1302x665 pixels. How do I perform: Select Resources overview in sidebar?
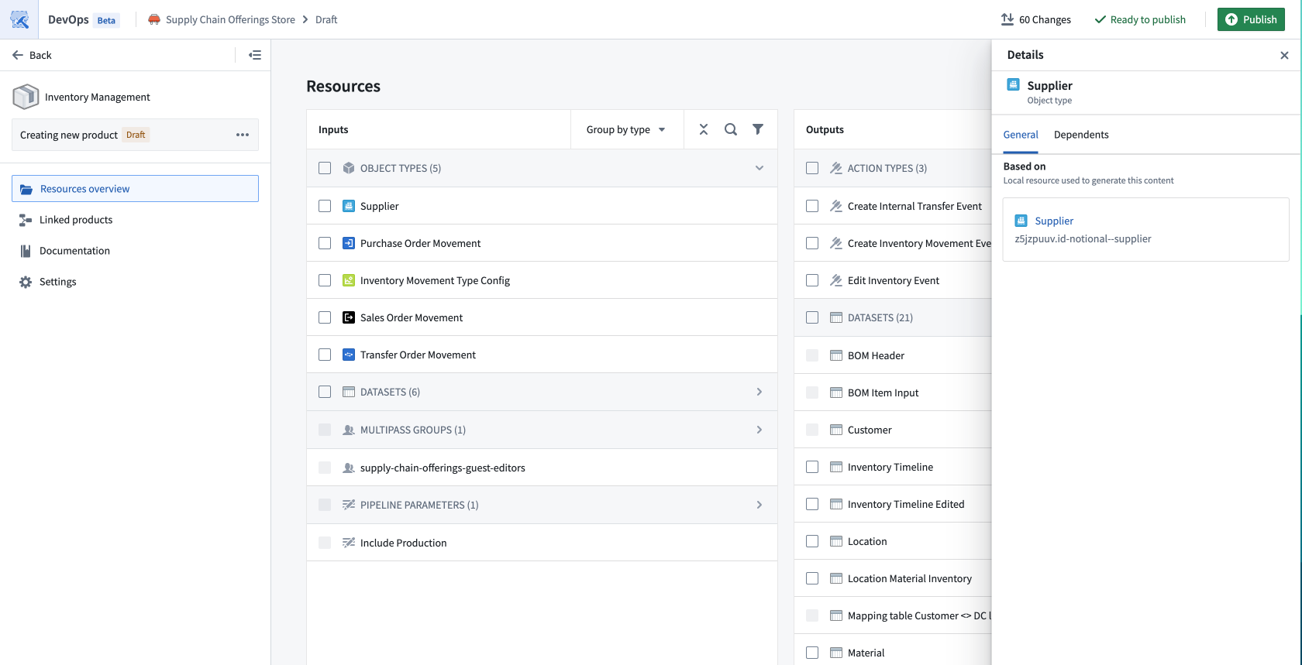pyautogui.click(x=135, y=189)
